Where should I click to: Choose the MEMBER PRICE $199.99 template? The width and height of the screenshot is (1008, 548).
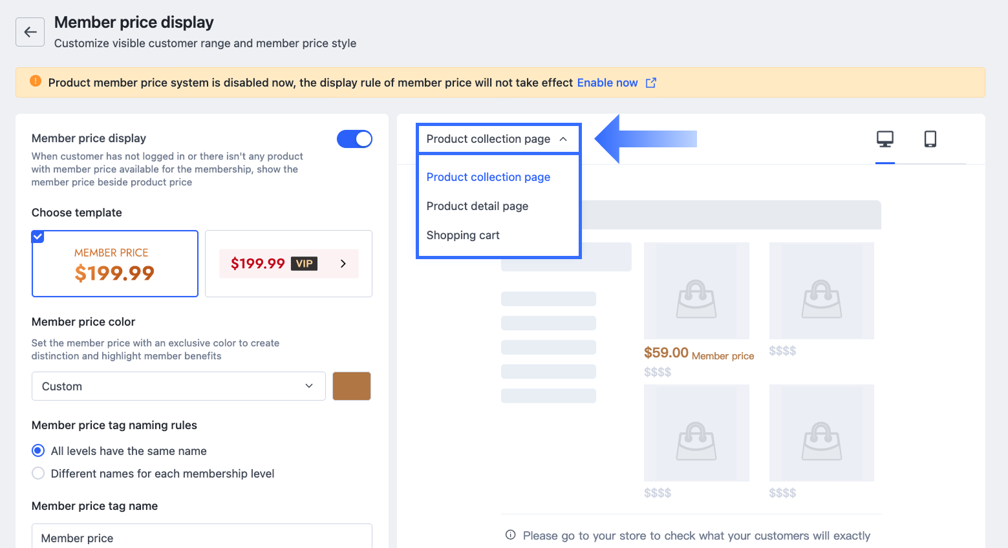point(115,264)
